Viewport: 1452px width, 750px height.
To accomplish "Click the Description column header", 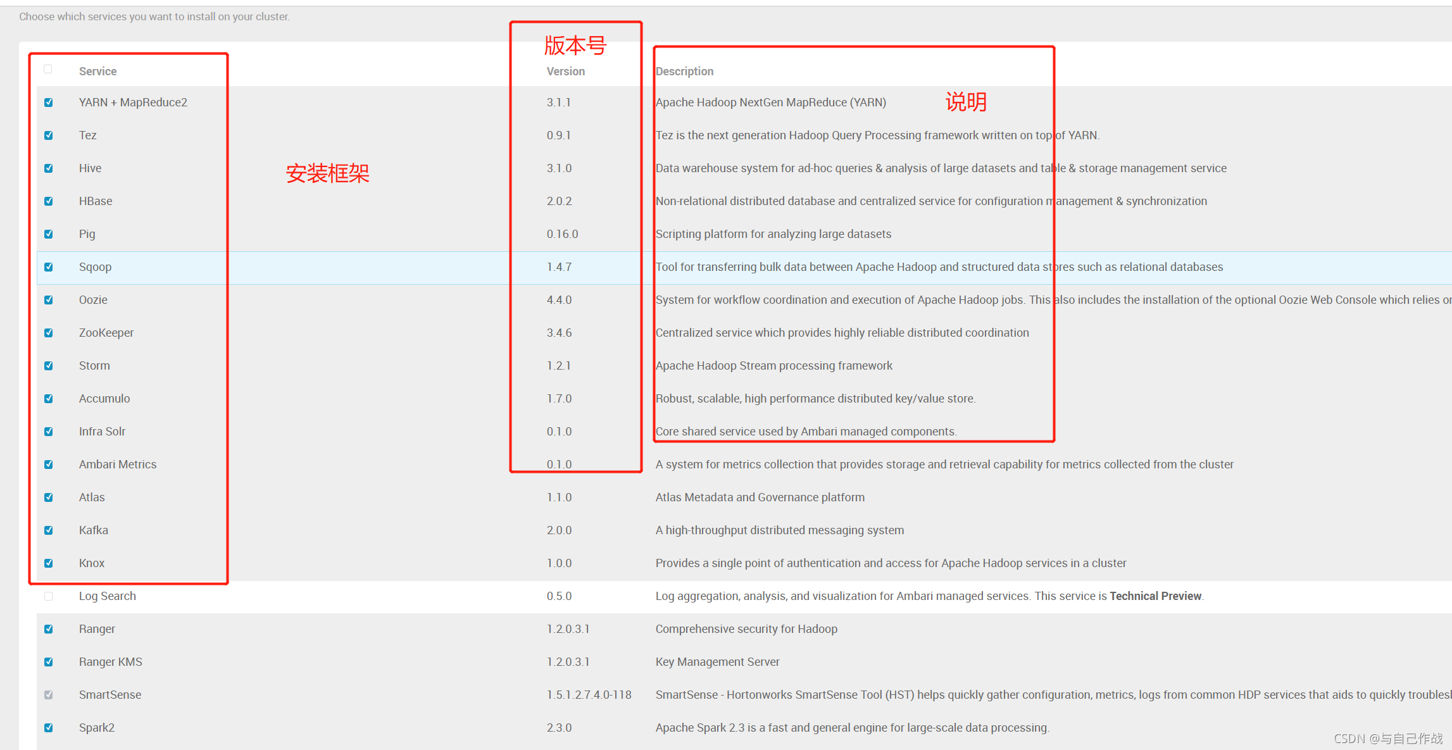I will pos(684,72).
